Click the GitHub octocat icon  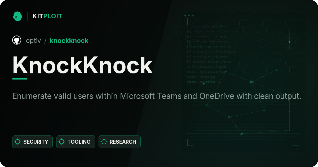click(x=17, y=41)
